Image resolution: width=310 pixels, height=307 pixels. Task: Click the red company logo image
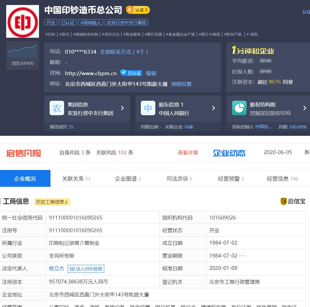22,21
